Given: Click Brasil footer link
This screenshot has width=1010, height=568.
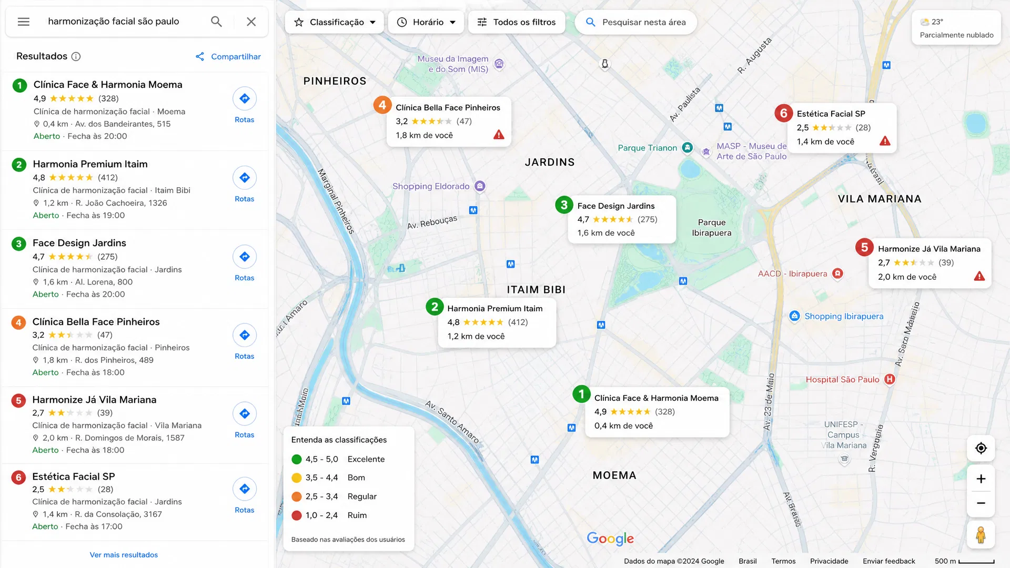Looking at the screenshot, I should click(x=748, y=561).
